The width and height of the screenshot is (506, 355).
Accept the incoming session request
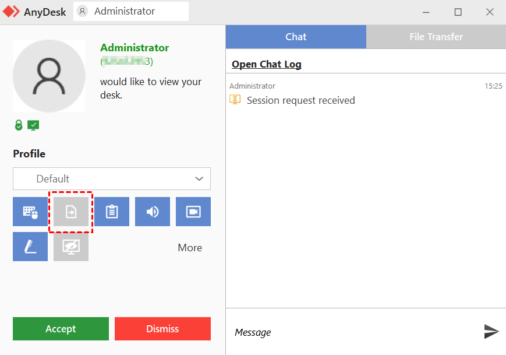61,329
